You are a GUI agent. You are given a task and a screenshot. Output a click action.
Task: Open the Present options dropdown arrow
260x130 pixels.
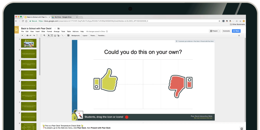coord(219,31)
